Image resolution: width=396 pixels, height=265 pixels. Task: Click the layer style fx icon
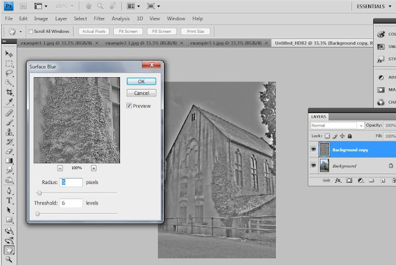click(338, 181)
